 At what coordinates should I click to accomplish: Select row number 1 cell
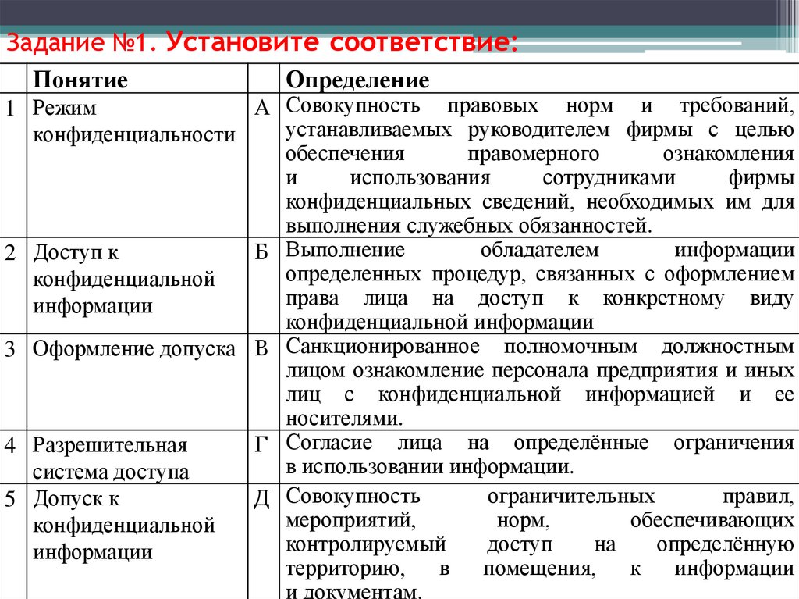pos(12,166)
